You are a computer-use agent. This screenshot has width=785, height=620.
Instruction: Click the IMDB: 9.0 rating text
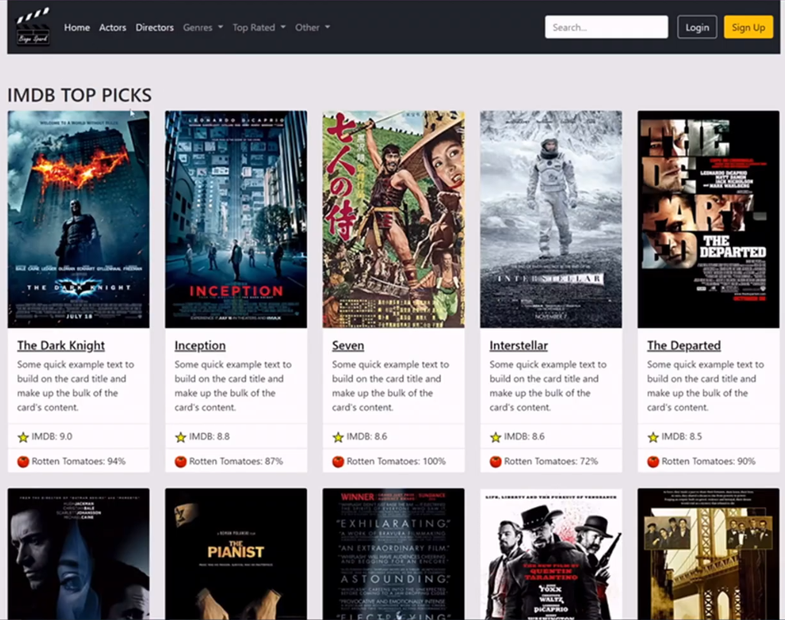pyautogui.click(x=52, y=436)
